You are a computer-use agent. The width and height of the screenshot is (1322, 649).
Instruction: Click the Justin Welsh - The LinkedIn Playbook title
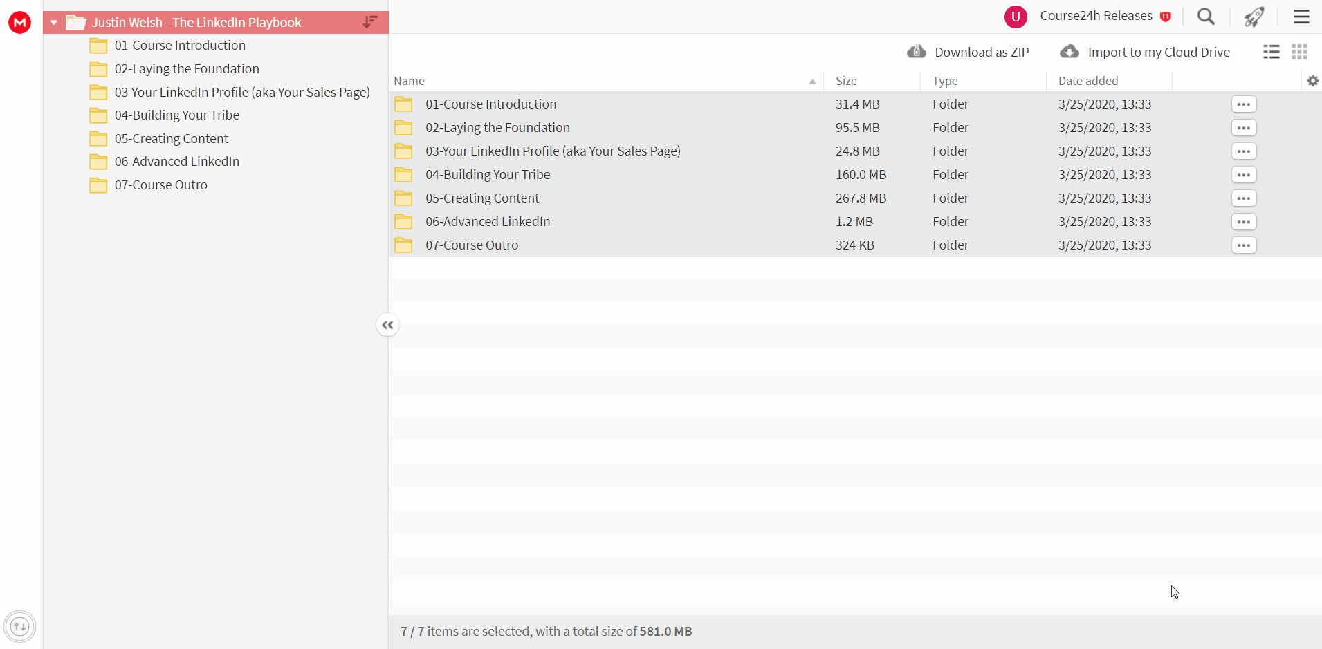pyautogui.click(x=196, y=23)
